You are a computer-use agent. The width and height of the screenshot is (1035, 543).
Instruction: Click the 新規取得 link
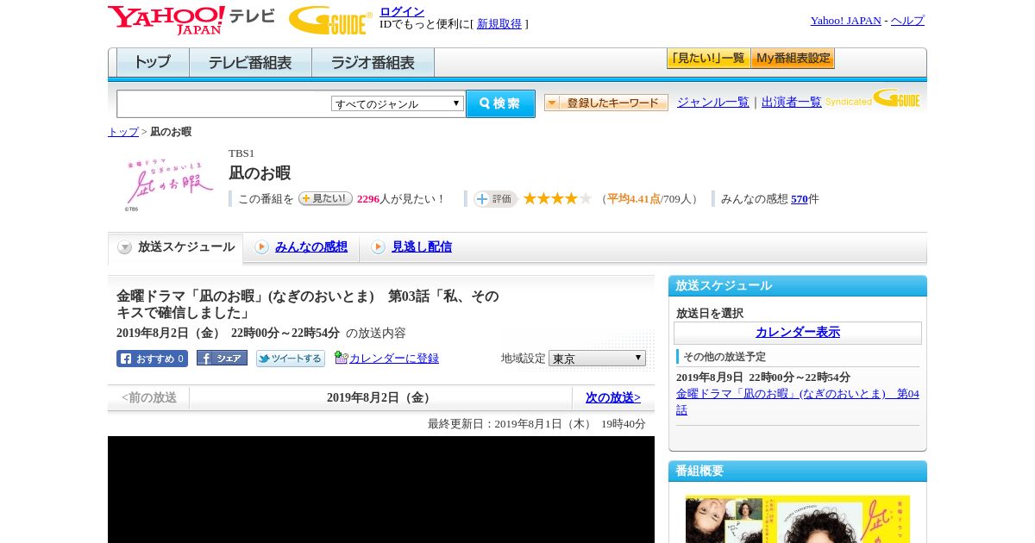click(499, 24)
